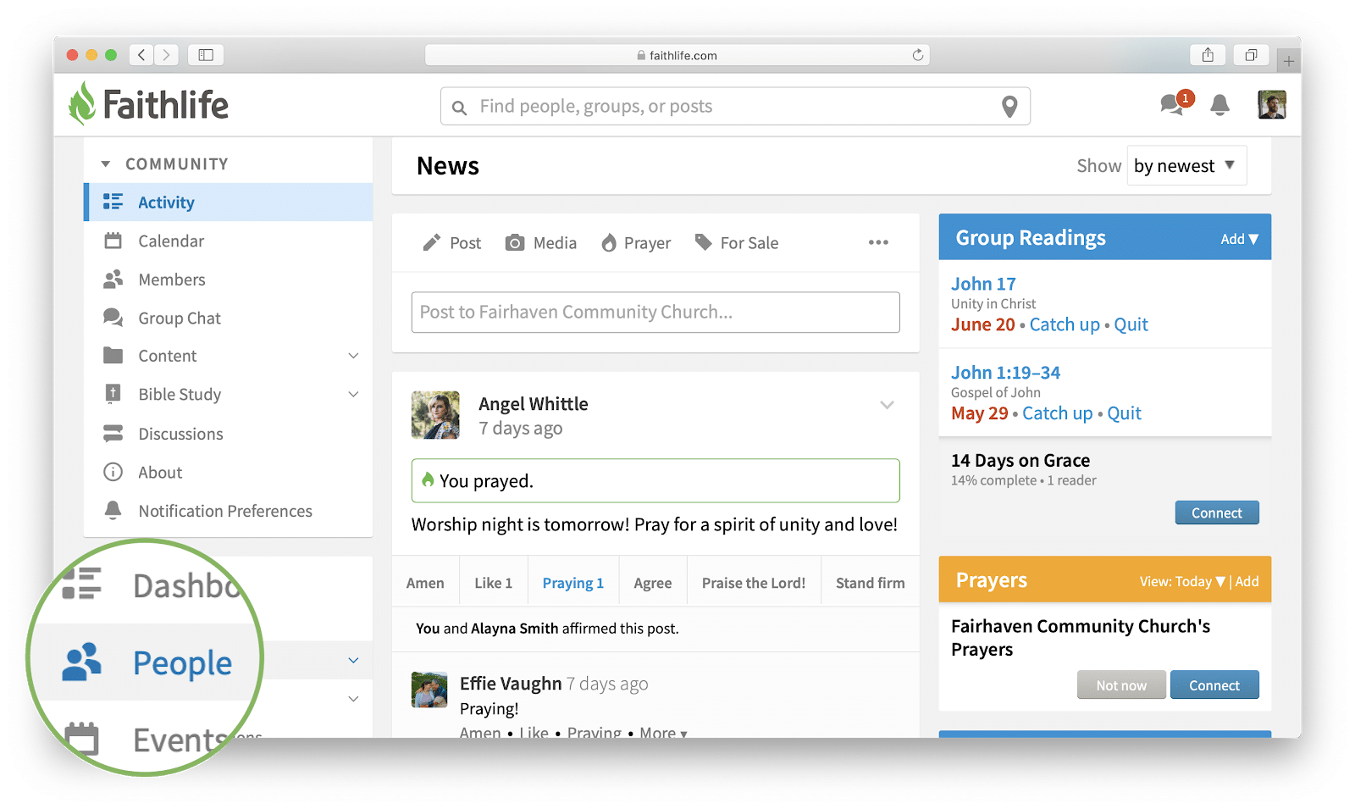Click Add in Prayers header
1355x809 pixels.
click(1247, 581)
